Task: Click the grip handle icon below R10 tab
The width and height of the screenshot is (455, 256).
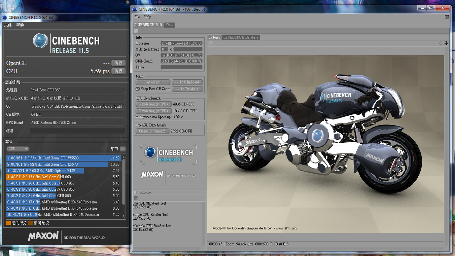Action: coord(136,31)
